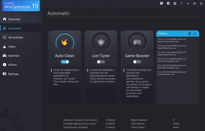Click the Clean broom icon
The image size is (205, 131).
point(4,47)
